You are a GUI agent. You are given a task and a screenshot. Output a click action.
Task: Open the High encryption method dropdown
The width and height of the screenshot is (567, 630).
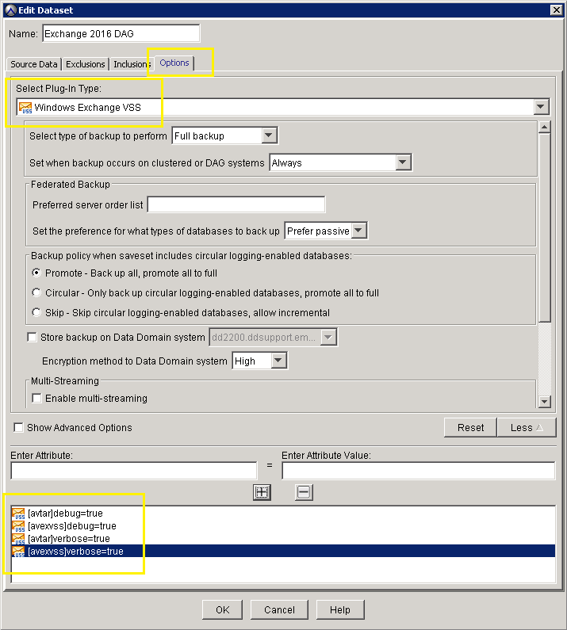click(278, 361)
